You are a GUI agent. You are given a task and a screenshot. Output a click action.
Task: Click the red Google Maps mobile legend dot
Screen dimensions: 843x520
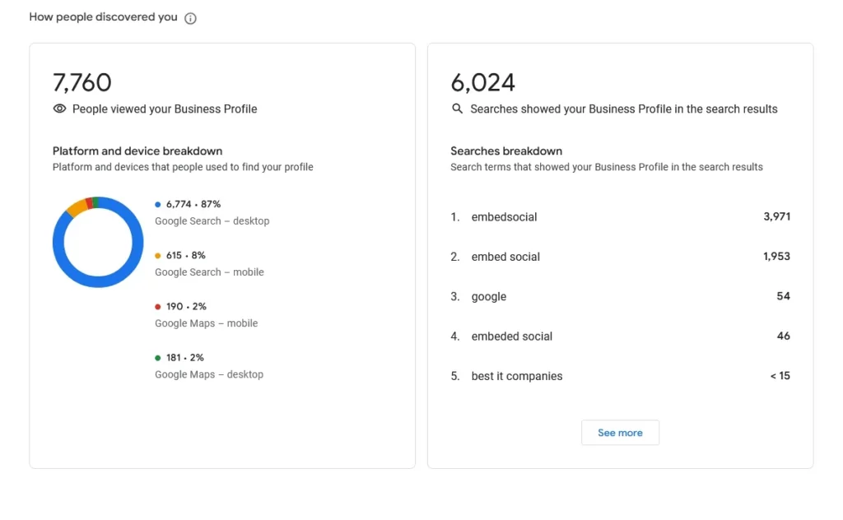coord(158,307)
